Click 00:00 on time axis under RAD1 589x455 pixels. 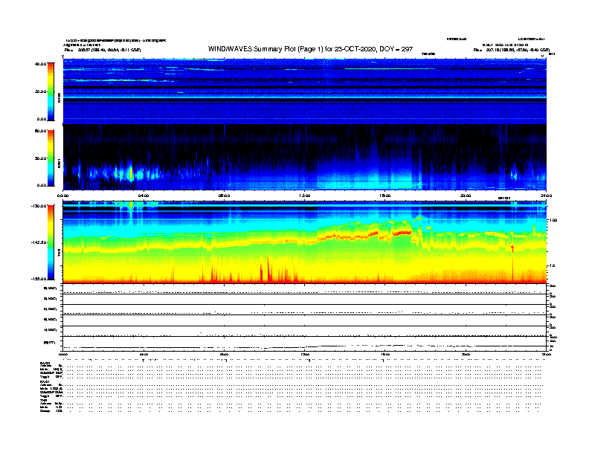[x=63, y=196]
